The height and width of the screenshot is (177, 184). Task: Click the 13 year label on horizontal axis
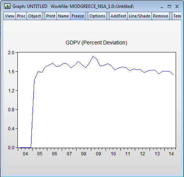point(157,154)
